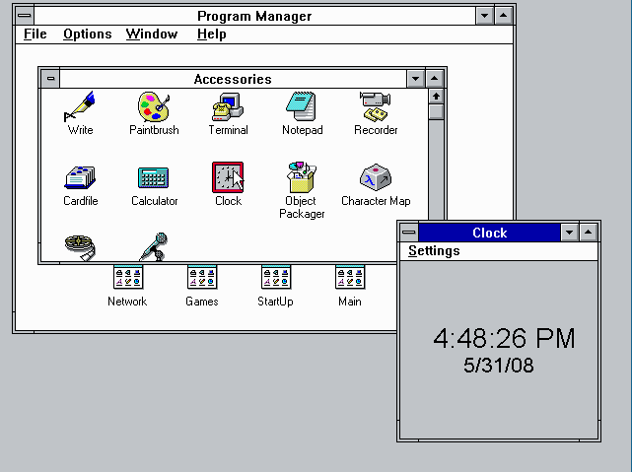The image size is (632, 472).
Task: Select the Terminal icon
Action: [228, 106]
